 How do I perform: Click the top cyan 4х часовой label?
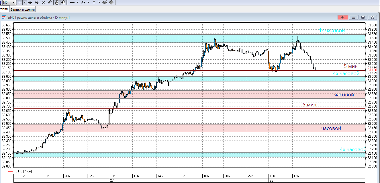point(332,30)
